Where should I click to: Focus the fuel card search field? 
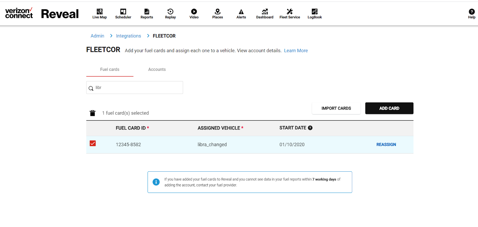(x=135, y=88)
